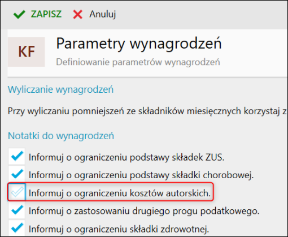Open the Notatki do wynagrodzeń section header
The width and height of the screenshot is (288, 237).
click(61, 136)
